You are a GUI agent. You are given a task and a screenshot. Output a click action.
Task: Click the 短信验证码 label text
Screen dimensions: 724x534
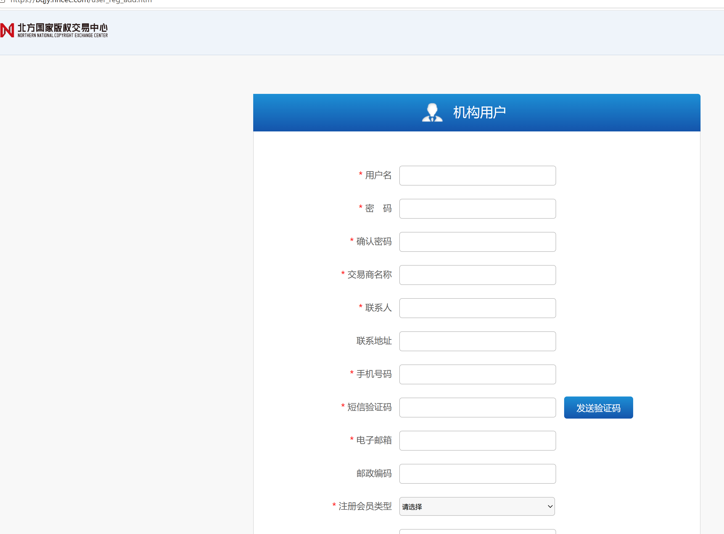tap(369, 407)
